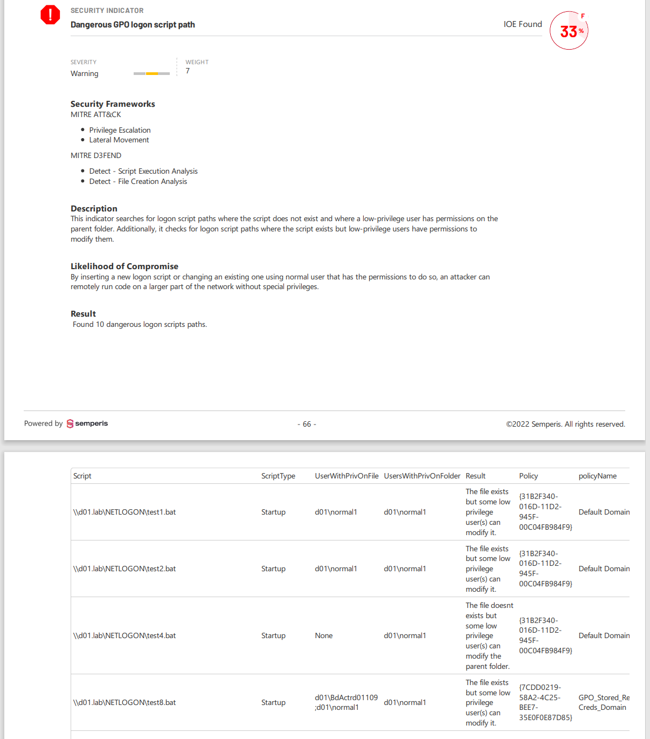Select the test8.bat script path cell
The image size is (650, 739).
point(124,702)
